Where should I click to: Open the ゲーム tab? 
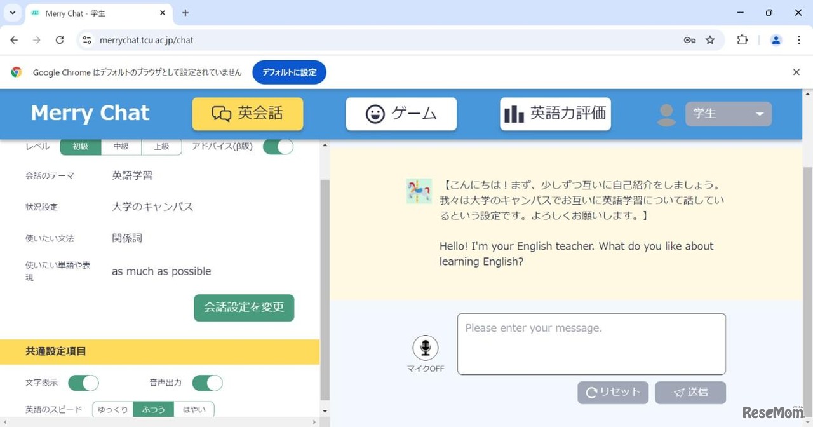coord(401,114)
